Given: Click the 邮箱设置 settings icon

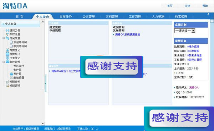Looking at the screenshot, I should click(11, 78).
